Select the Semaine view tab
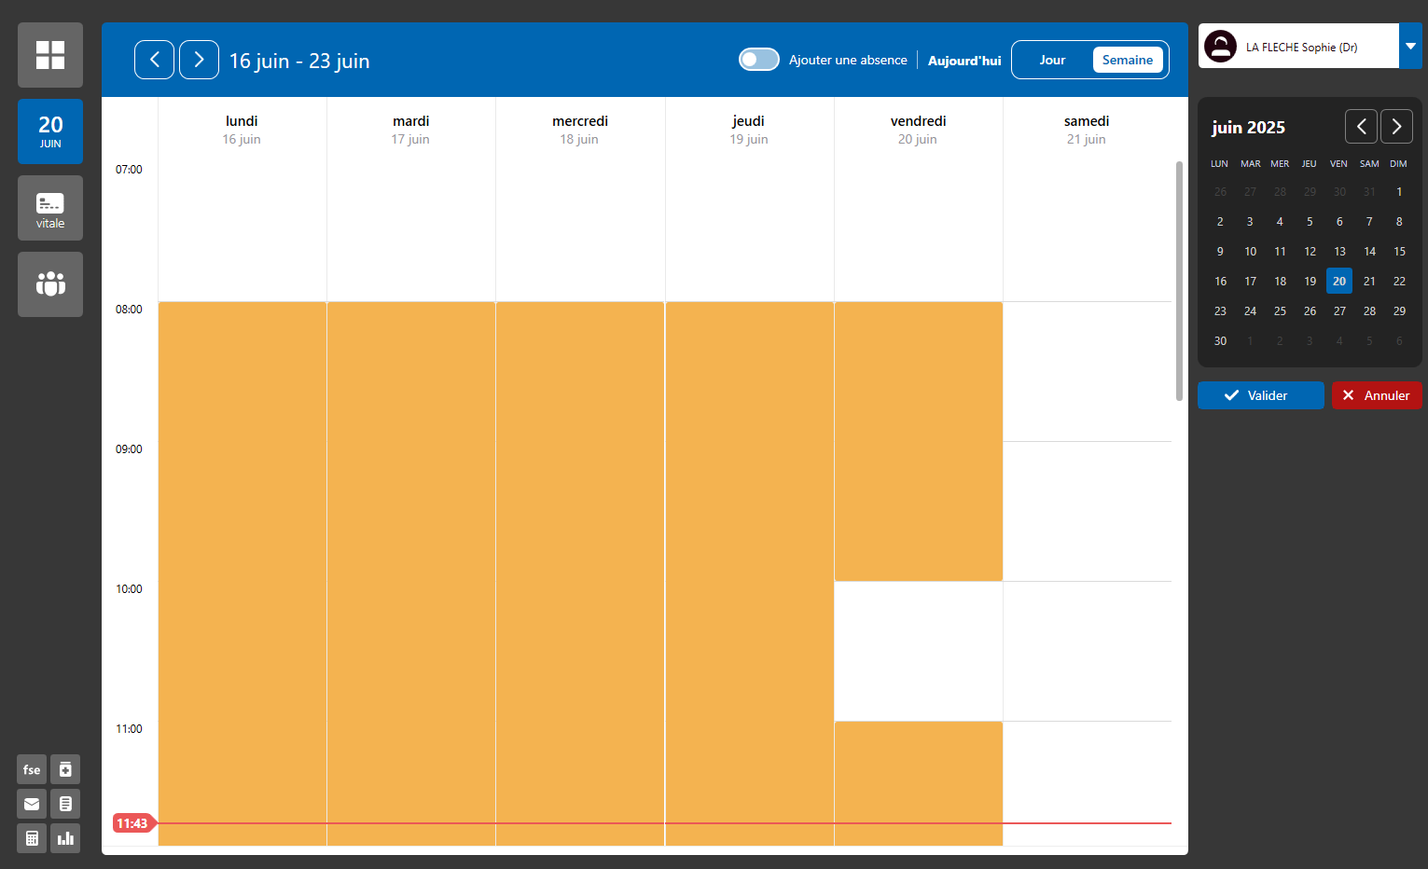This screenshot has width=1428, height=869. click(x=1127, y=60)
